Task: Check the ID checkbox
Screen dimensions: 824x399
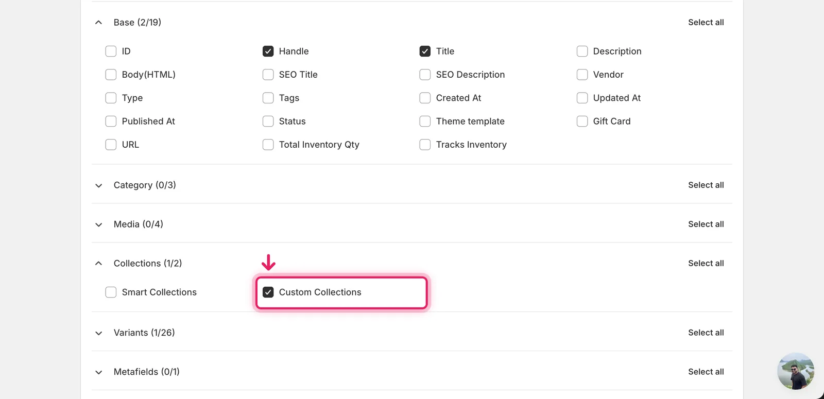Action: [111, 51]
